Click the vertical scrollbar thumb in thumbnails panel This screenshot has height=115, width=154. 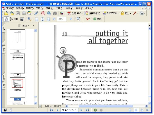(35, 97)
